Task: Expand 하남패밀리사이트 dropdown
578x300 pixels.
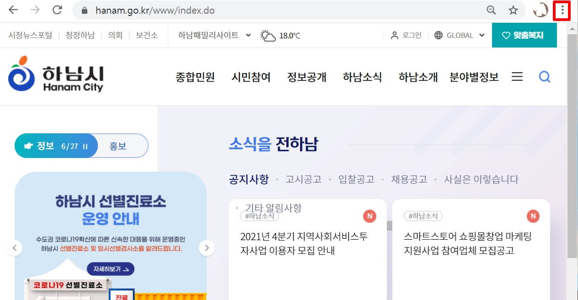Action: tap(215, 35)
